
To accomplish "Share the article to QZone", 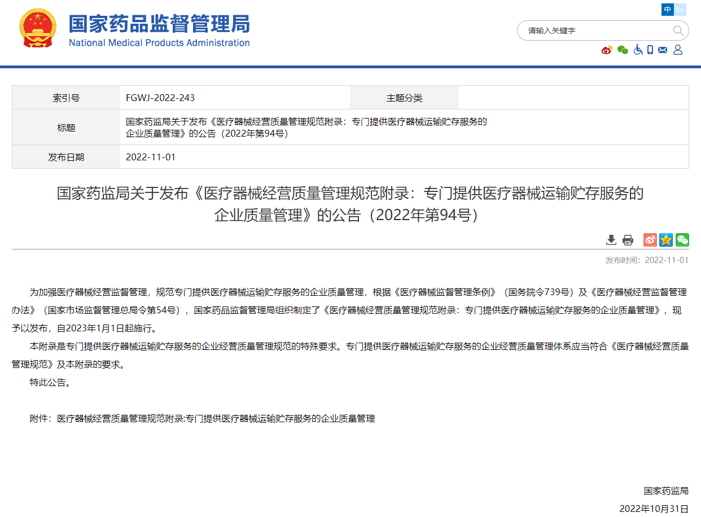I will [665, 240].
